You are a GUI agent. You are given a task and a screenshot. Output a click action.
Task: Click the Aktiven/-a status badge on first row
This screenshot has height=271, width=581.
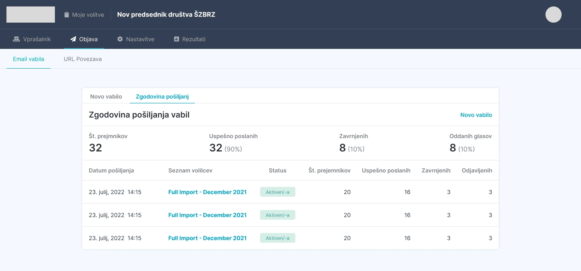click(278, 192)
